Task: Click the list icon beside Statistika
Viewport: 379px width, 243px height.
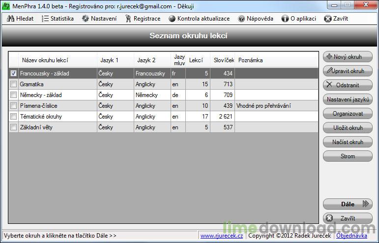Action: coord(45,19)
